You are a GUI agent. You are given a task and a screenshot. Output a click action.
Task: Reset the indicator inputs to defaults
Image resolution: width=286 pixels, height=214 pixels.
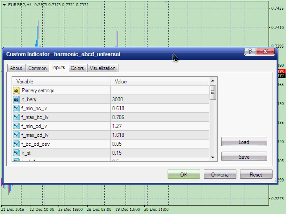pyautogui.click(x=256, y=175)
